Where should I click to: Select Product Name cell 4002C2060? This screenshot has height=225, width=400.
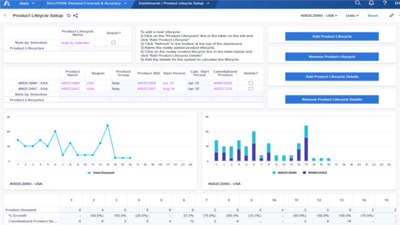click(72, 83)
